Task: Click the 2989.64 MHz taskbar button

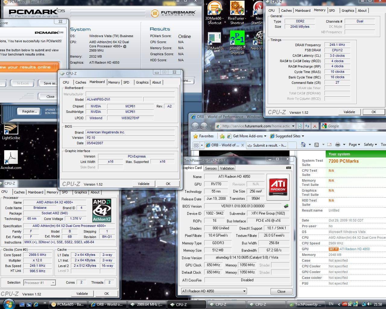Action: (x=147, y=304)
